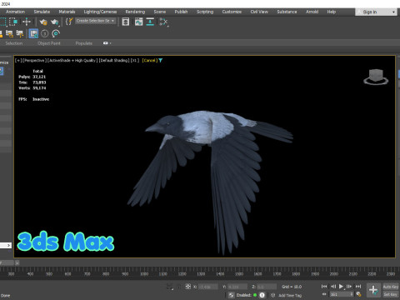Screen dimensions: 400x300
Task: Toggle Auto Key mode
Action: click(390, 287)
